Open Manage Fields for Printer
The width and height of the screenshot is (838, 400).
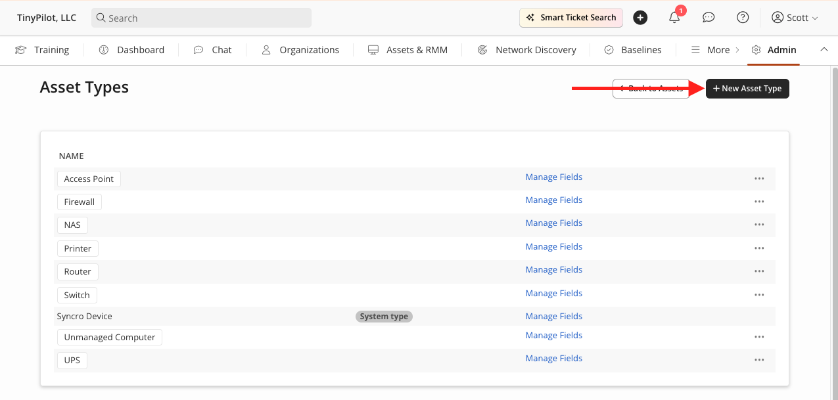point(553,246)
